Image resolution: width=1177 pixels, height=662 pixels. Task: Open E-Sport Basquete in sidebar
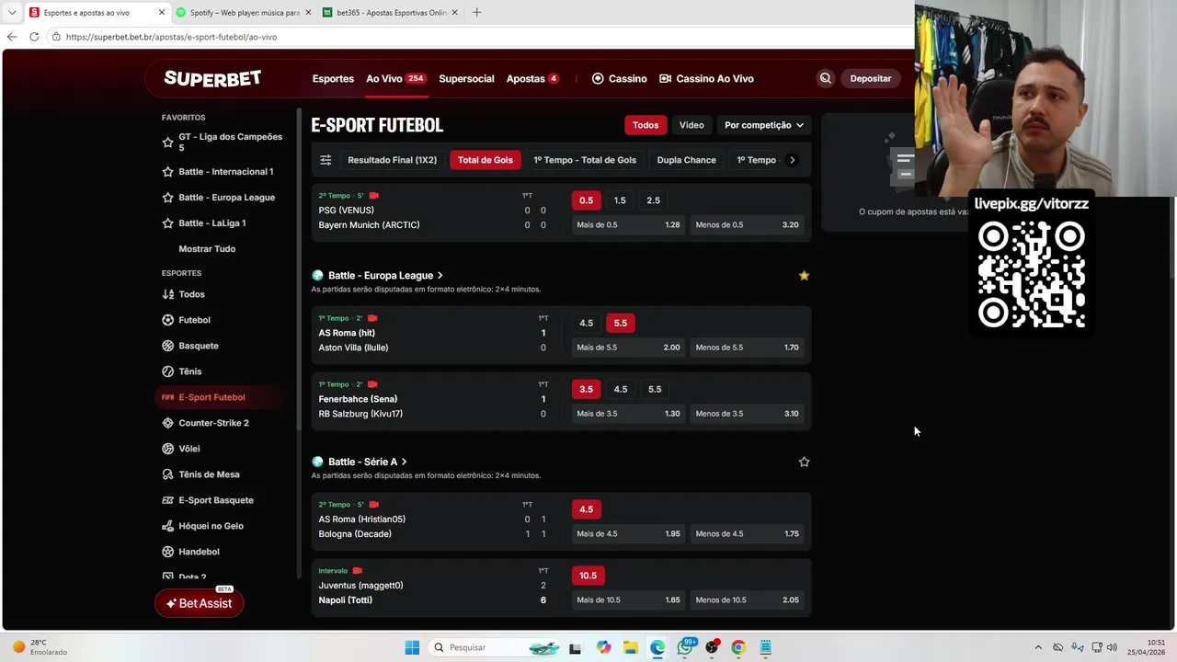207,500
